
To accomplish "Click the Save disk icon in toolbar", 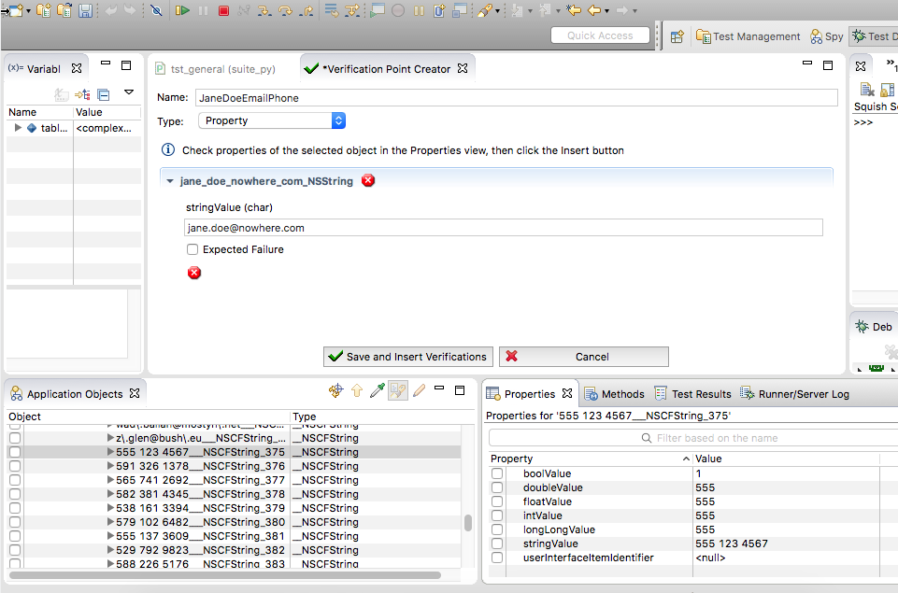I will coord(85,11).
